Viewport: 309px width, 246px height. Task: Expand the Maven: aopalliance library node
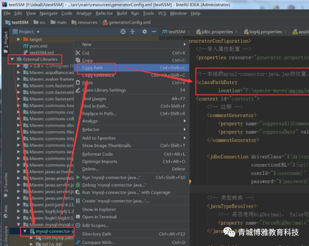coord(19,72)
